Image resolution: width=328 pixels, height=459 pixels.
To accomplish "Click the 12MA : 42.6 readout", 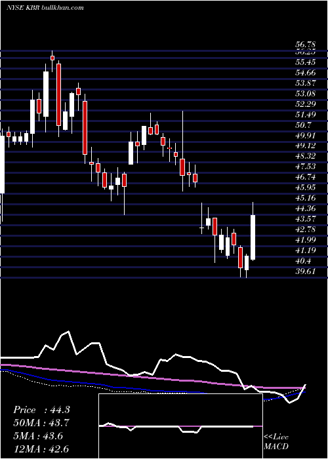I will point(41,449).
